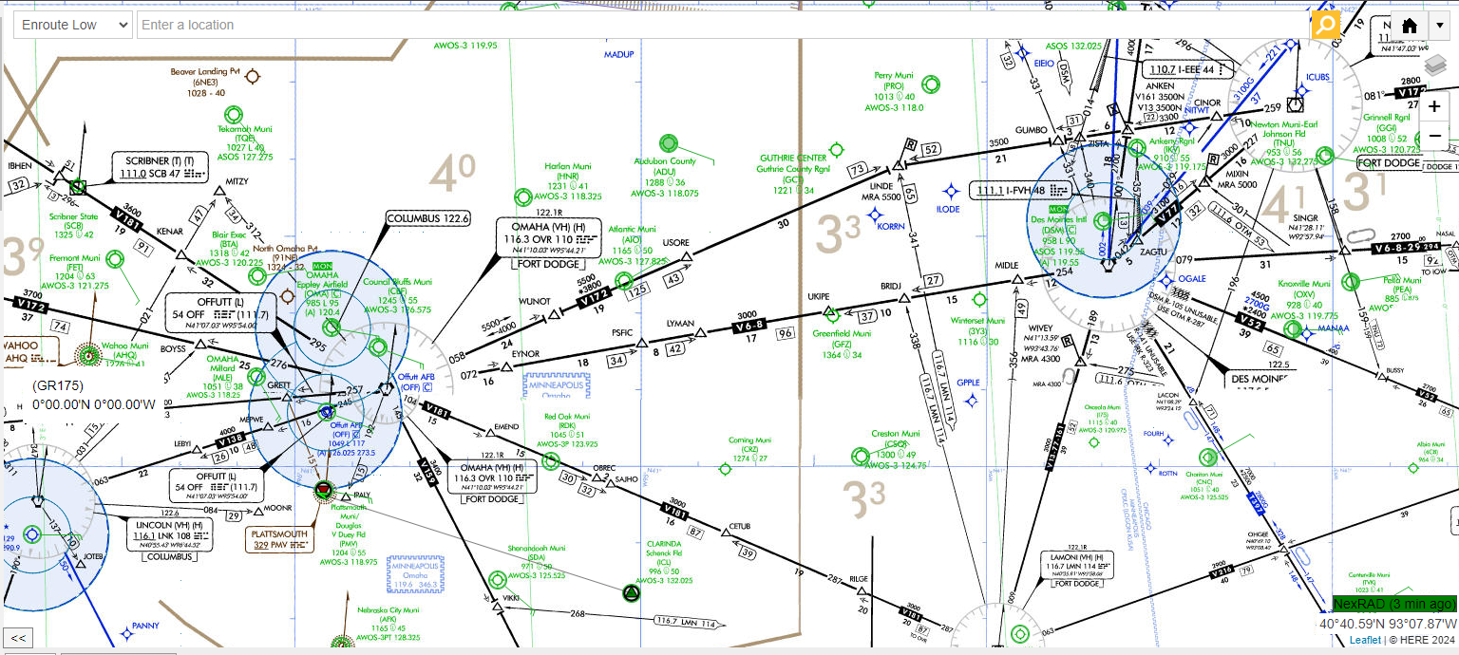Click the Enter a location search field
1459x655 pixels.
coord(722,25)
